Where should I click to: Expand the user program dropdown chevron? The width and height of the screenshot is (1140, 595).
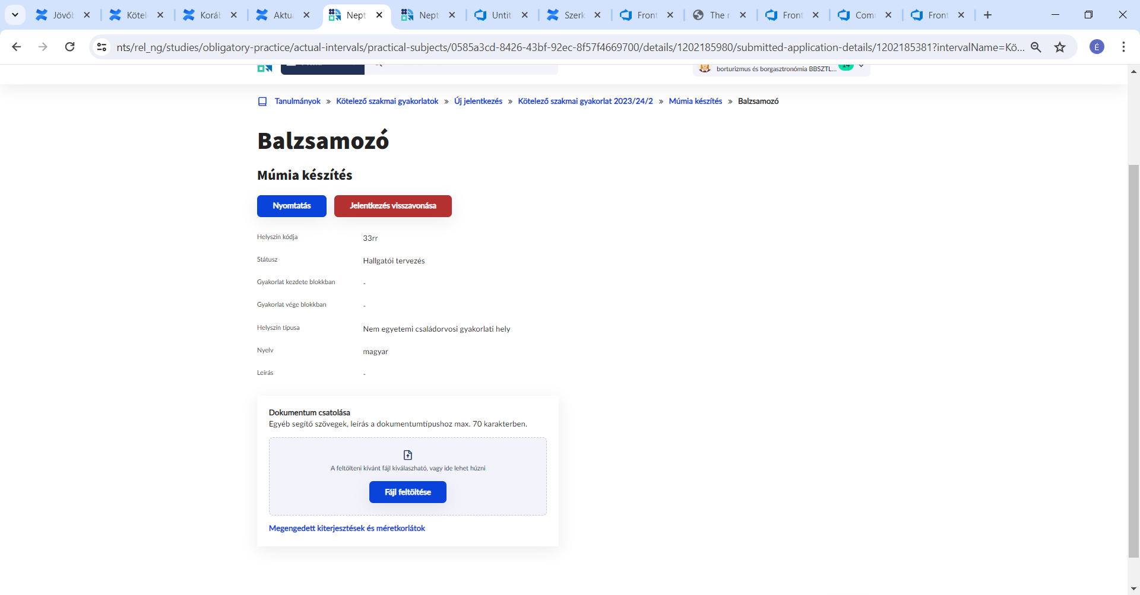pyautogui.click(x=861, y=66)
